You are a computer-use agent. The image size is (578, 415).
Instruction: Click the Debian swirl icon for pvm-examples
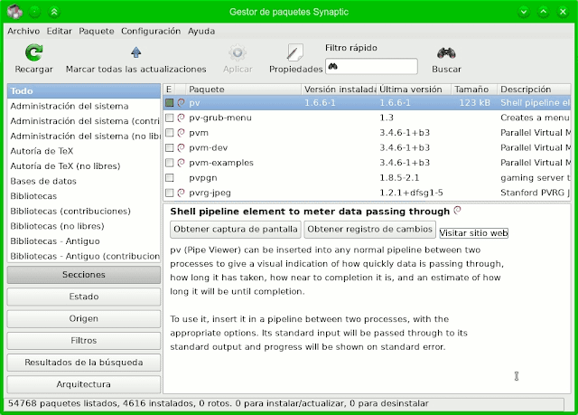pyautogui.click(x=181, y=163)
